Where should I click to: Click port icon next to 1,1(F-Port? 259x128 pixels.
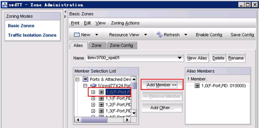(101, 98)
